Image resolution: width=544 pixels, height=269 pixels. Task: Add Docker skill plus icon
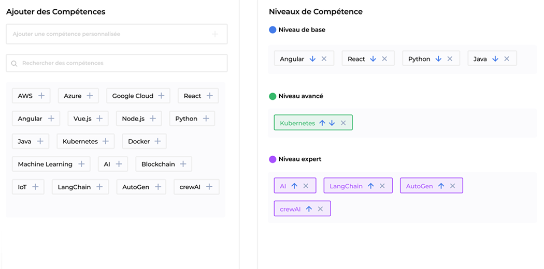[x=158, y=141]
